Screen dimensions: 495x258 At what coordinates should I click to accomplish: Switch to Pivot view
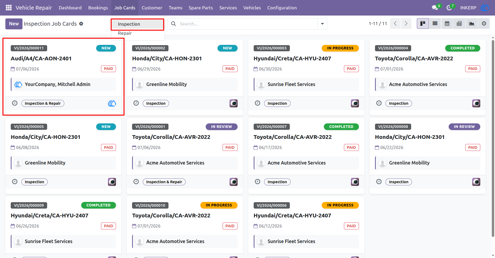point(459,24)
